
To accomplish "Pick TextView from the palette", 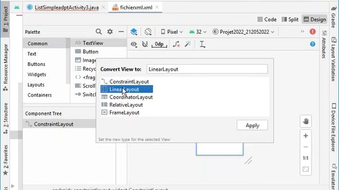I will click(x=99, y=43).
